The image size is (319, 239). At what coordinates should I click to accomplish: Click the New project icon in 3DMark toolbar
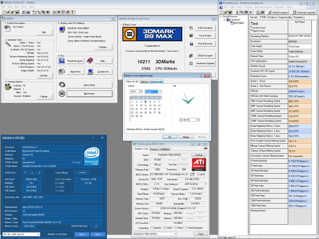click(4, 12)
